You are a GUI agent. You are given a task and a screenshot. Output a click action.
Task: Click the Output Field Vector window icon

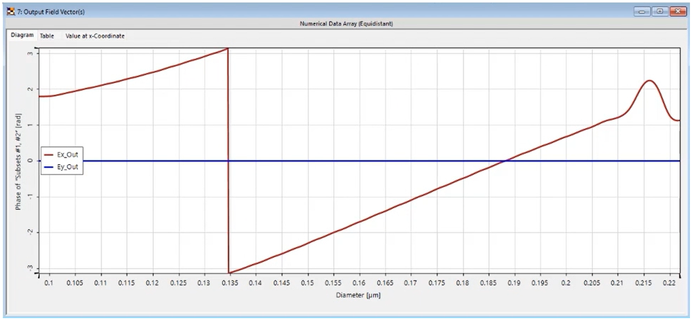8,11
